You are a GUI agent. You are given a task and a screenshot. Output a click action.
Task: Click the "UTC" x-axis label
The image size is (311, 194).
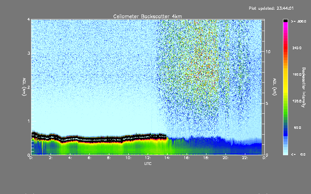pos(148,163)
